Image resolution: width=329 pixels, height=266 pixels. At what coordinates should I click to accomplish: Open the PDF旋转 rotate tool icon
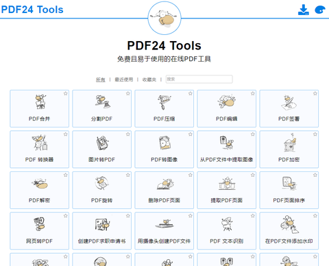point(102,183)
